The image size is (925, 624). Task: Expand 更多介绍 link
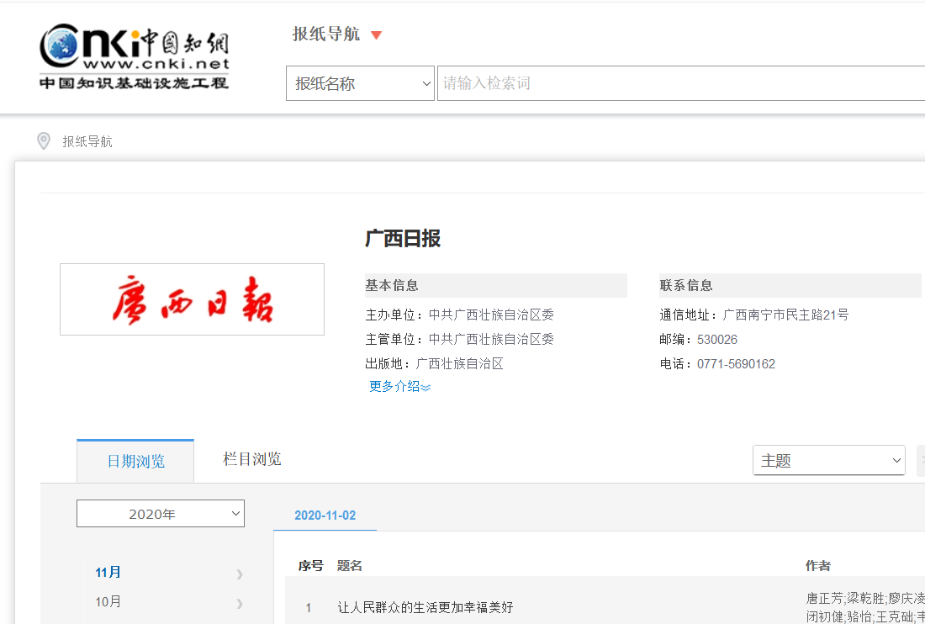pyautogui.click(x=399, y=386)
